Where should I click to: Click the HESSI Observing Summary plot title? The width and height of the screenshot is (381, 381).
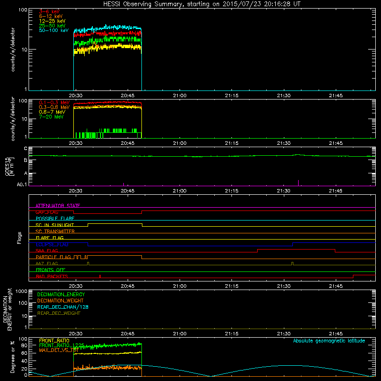[202, 4]
